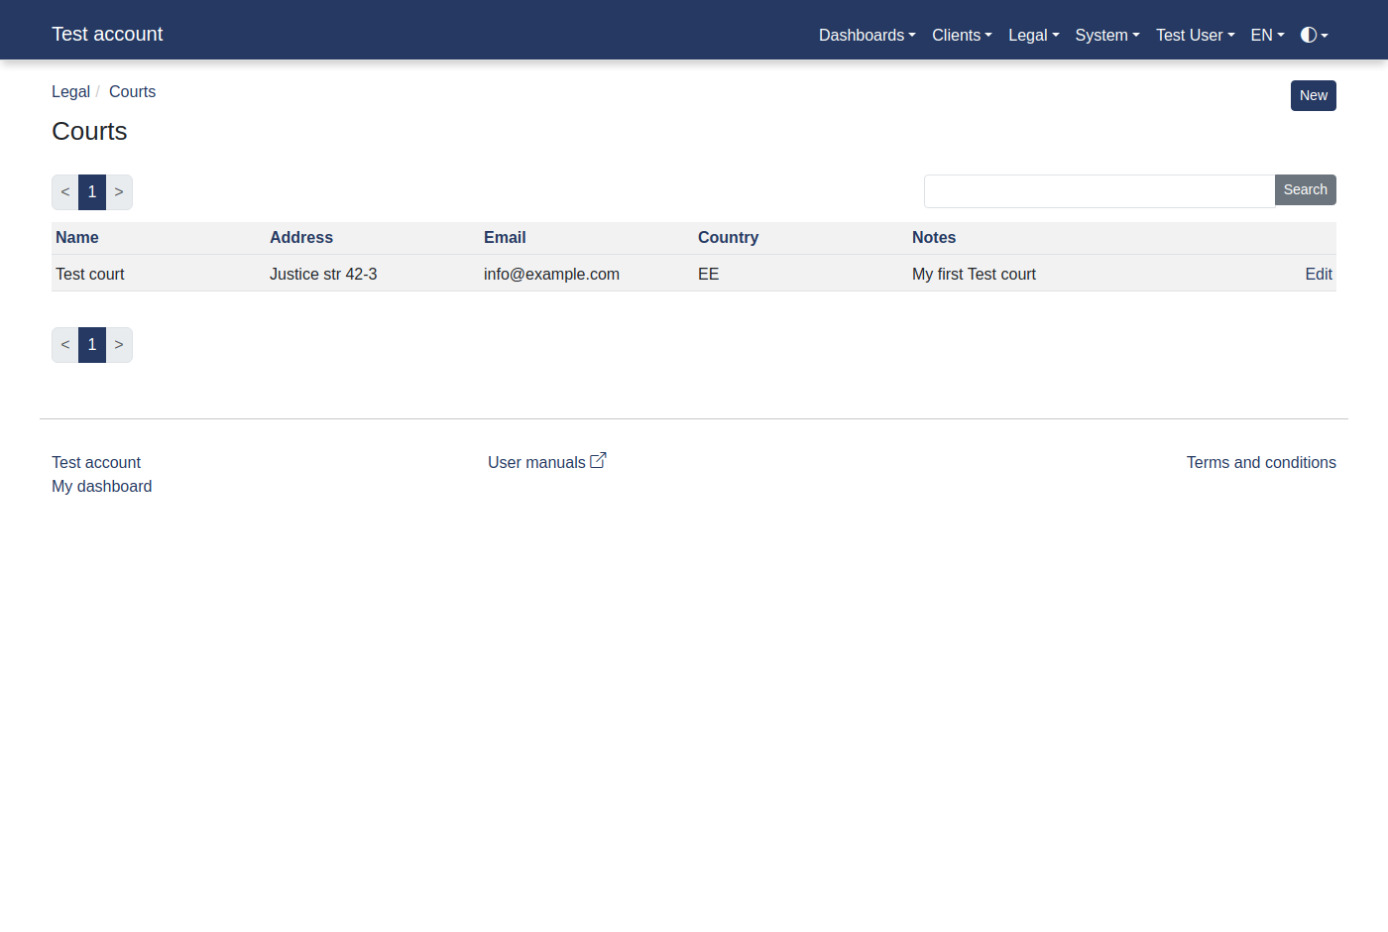Click the external link icon beside User manuals

[598, 459]
